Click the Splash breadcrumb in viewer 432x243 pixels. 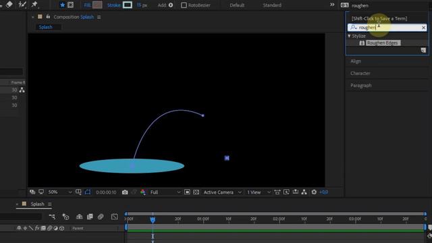click(45, 27)
